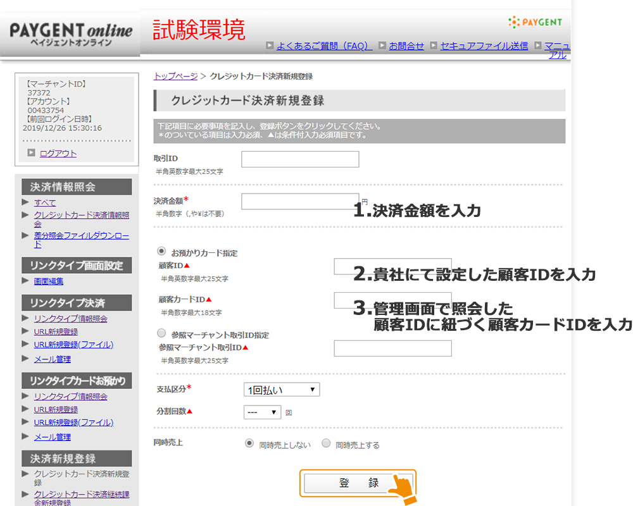
Task: Click クレジットカード決済新規登録 sidebar item
Action: coord(82,478)
